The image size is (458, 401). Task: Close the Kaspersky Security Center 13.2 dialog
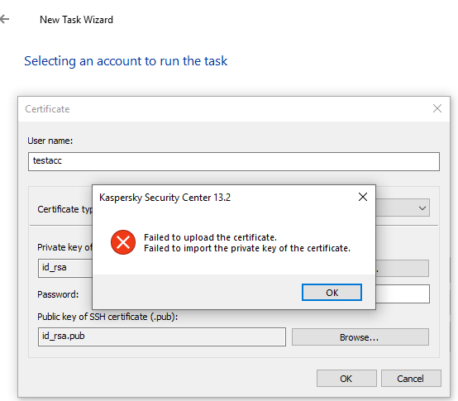click(362, 197)
